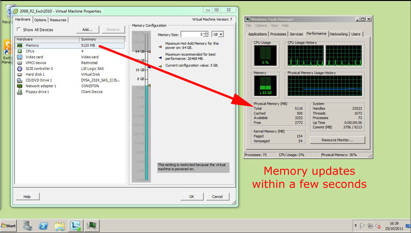Select the Memory hardware row icon
The height and width of the screenshot is (233, 411).
(x=20, y=46)
